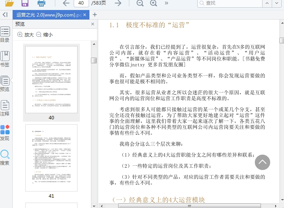
Task: Open the 注释 annotations panel
Action: pyautogui.click(x=5, y=108)
